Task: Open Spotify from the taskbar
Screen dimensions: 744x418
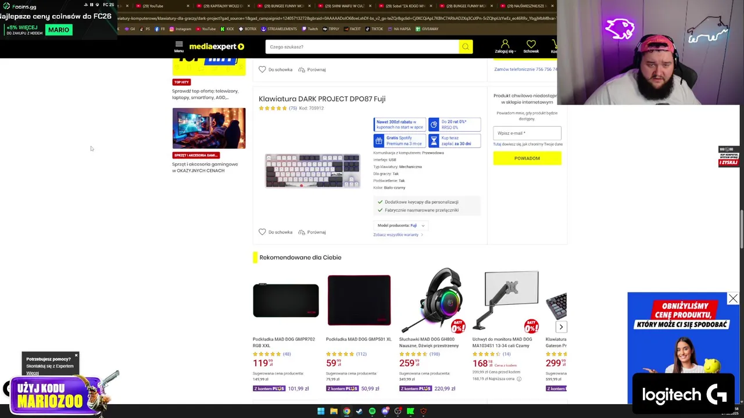Action: 372,411
